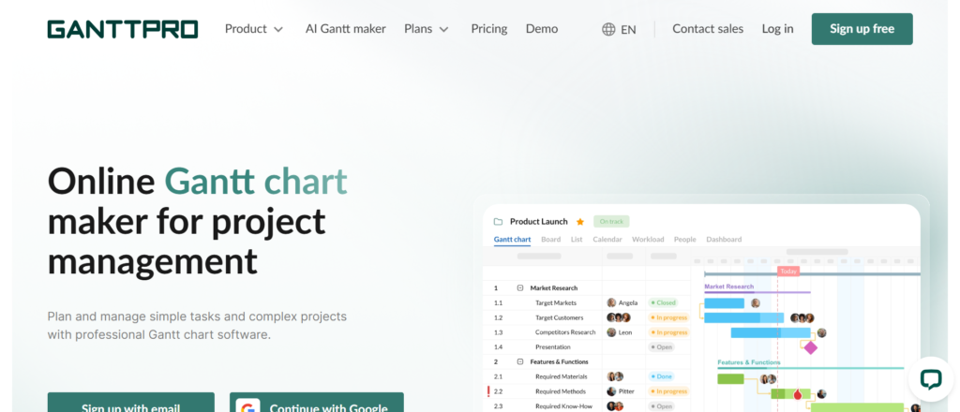
Task: Click the pink diamond milestone marker
Action: click(810, 347)
